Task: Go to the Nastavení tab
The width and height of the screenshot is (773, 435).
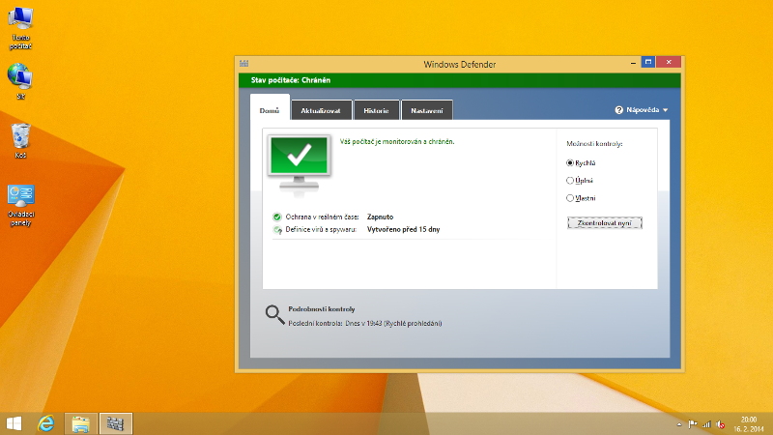Action: click(x=426, y=110)
